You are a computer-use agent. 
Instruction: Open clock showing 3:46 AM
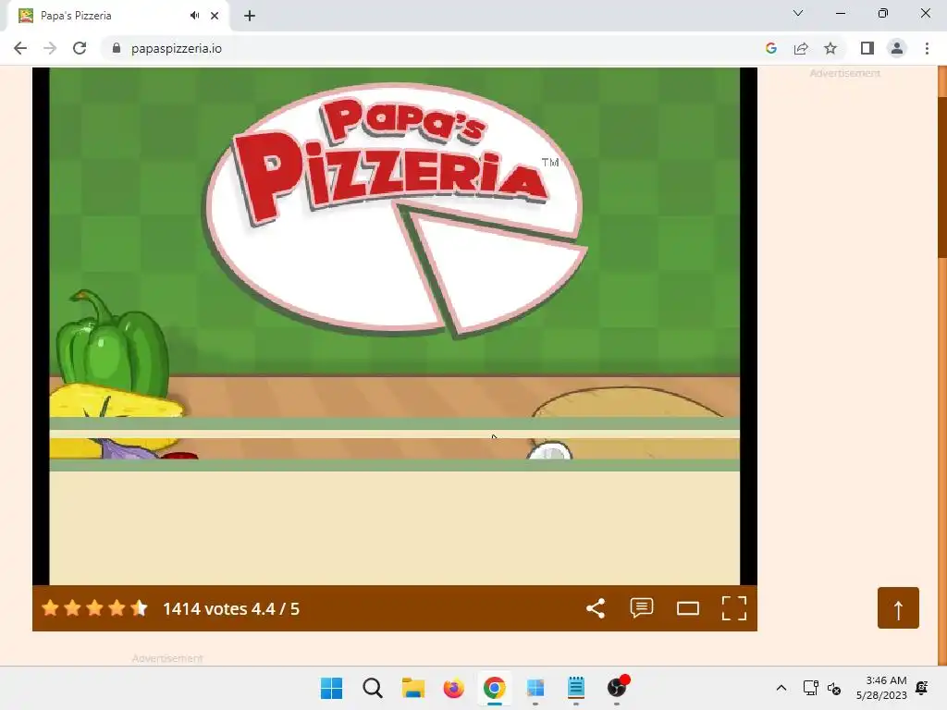point(881,688)
